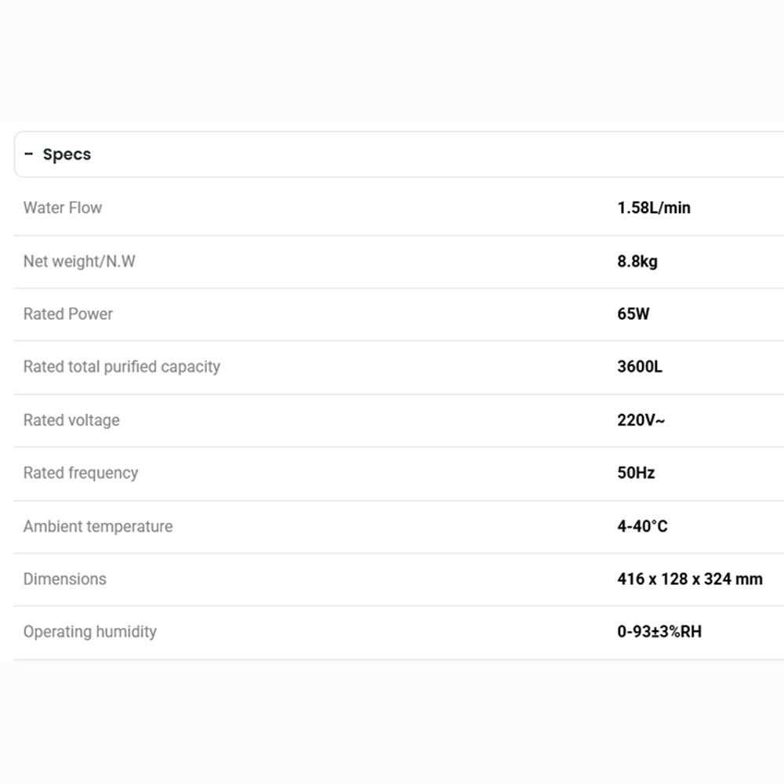
Task: Select the Rated voltage row
Action: pos(71,420)
